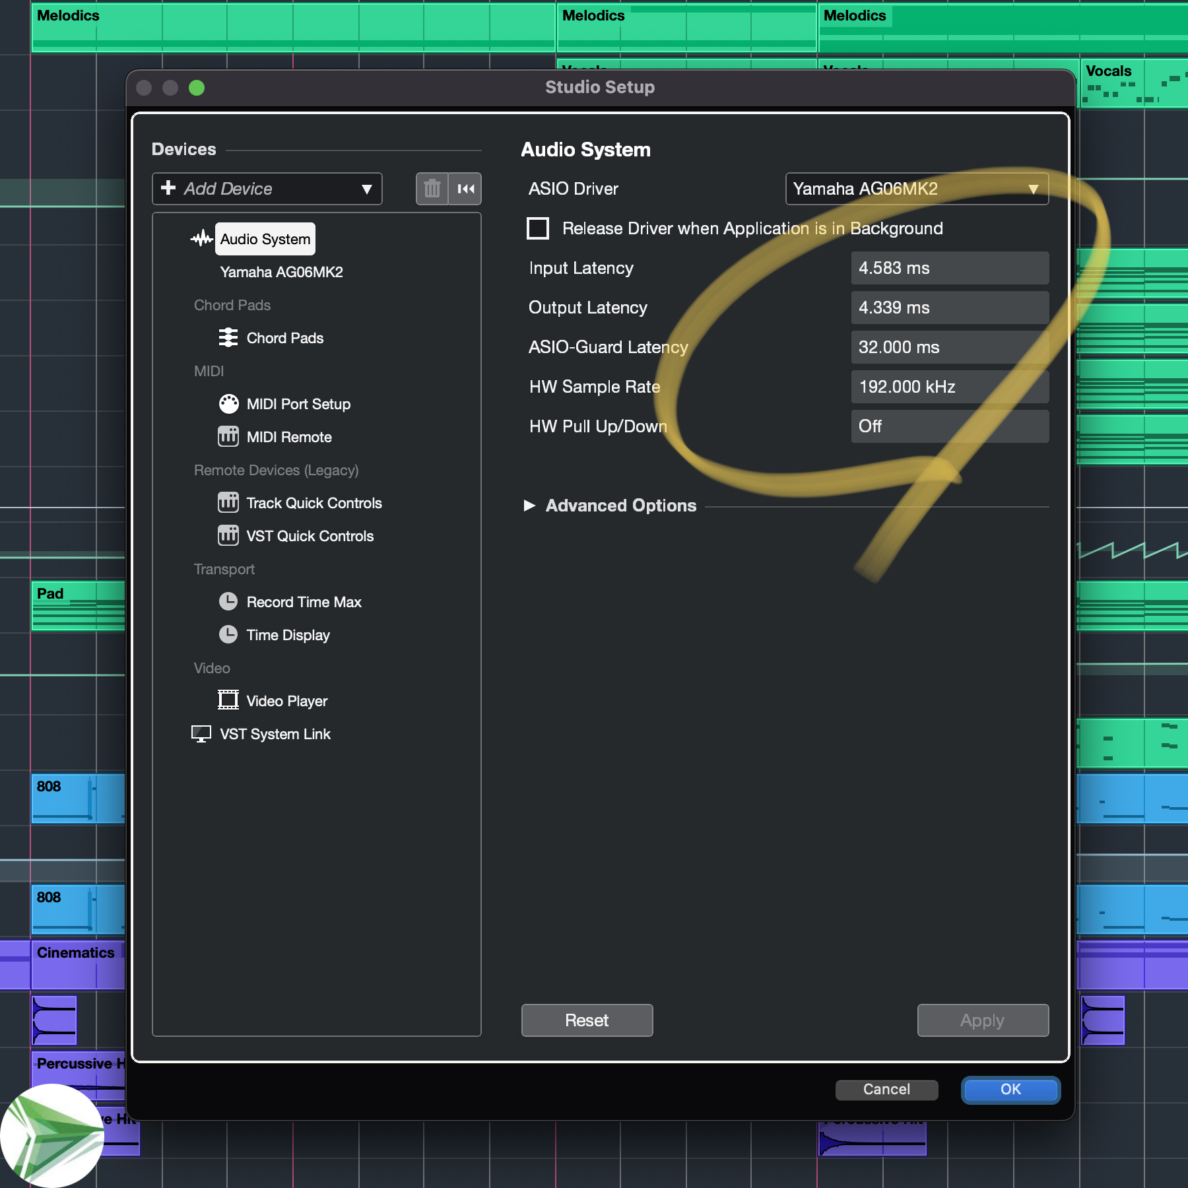Screen dimensions: 1188x1188
Task: Click the reset-to-start arrows icon beside trash
Action: point(466,189)
